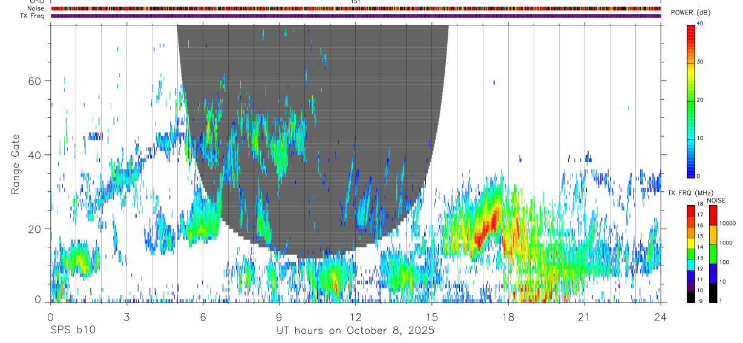The height and width of the screenshot is (343, 743).
Task: Select the 40 tick on POWER scale
Action: click(701, 24)
